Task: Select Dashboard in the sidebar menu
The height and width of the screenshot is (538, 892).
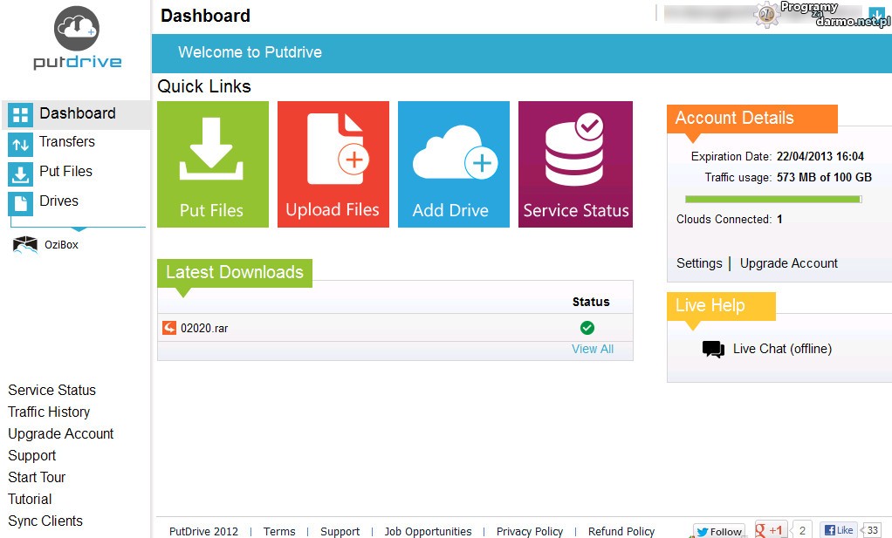Action: [77, 113]
